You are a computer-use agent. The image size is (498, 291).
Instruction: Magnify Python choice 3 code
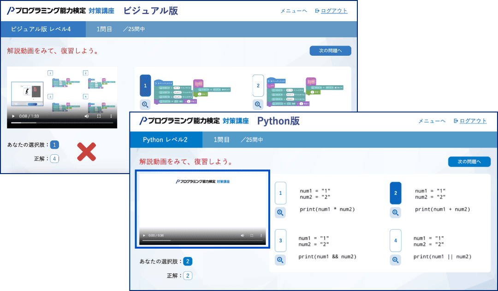tap(280, 260)
